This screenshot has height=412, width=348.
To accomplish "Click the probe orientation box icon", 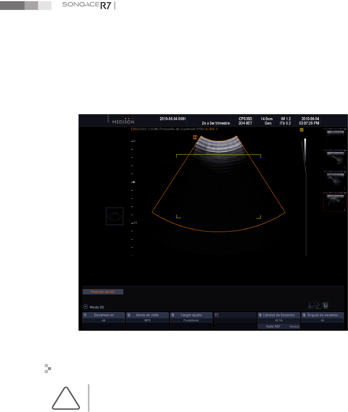I will (x=114, y=216).
